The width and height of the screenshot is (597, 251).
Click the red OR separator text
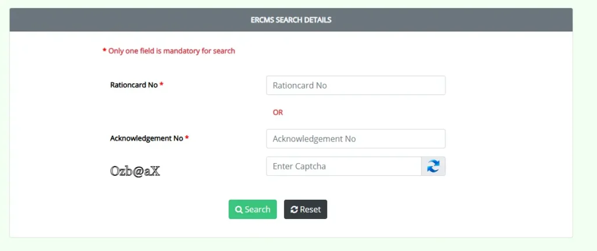point(278,112)
